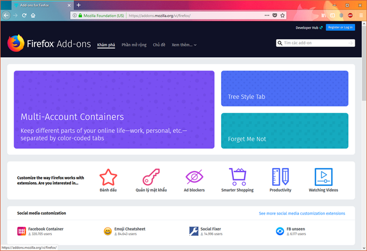Show site information icon in address bar
Image resolution: width=367 pixels, height=251 pixels.
[74, 15]
